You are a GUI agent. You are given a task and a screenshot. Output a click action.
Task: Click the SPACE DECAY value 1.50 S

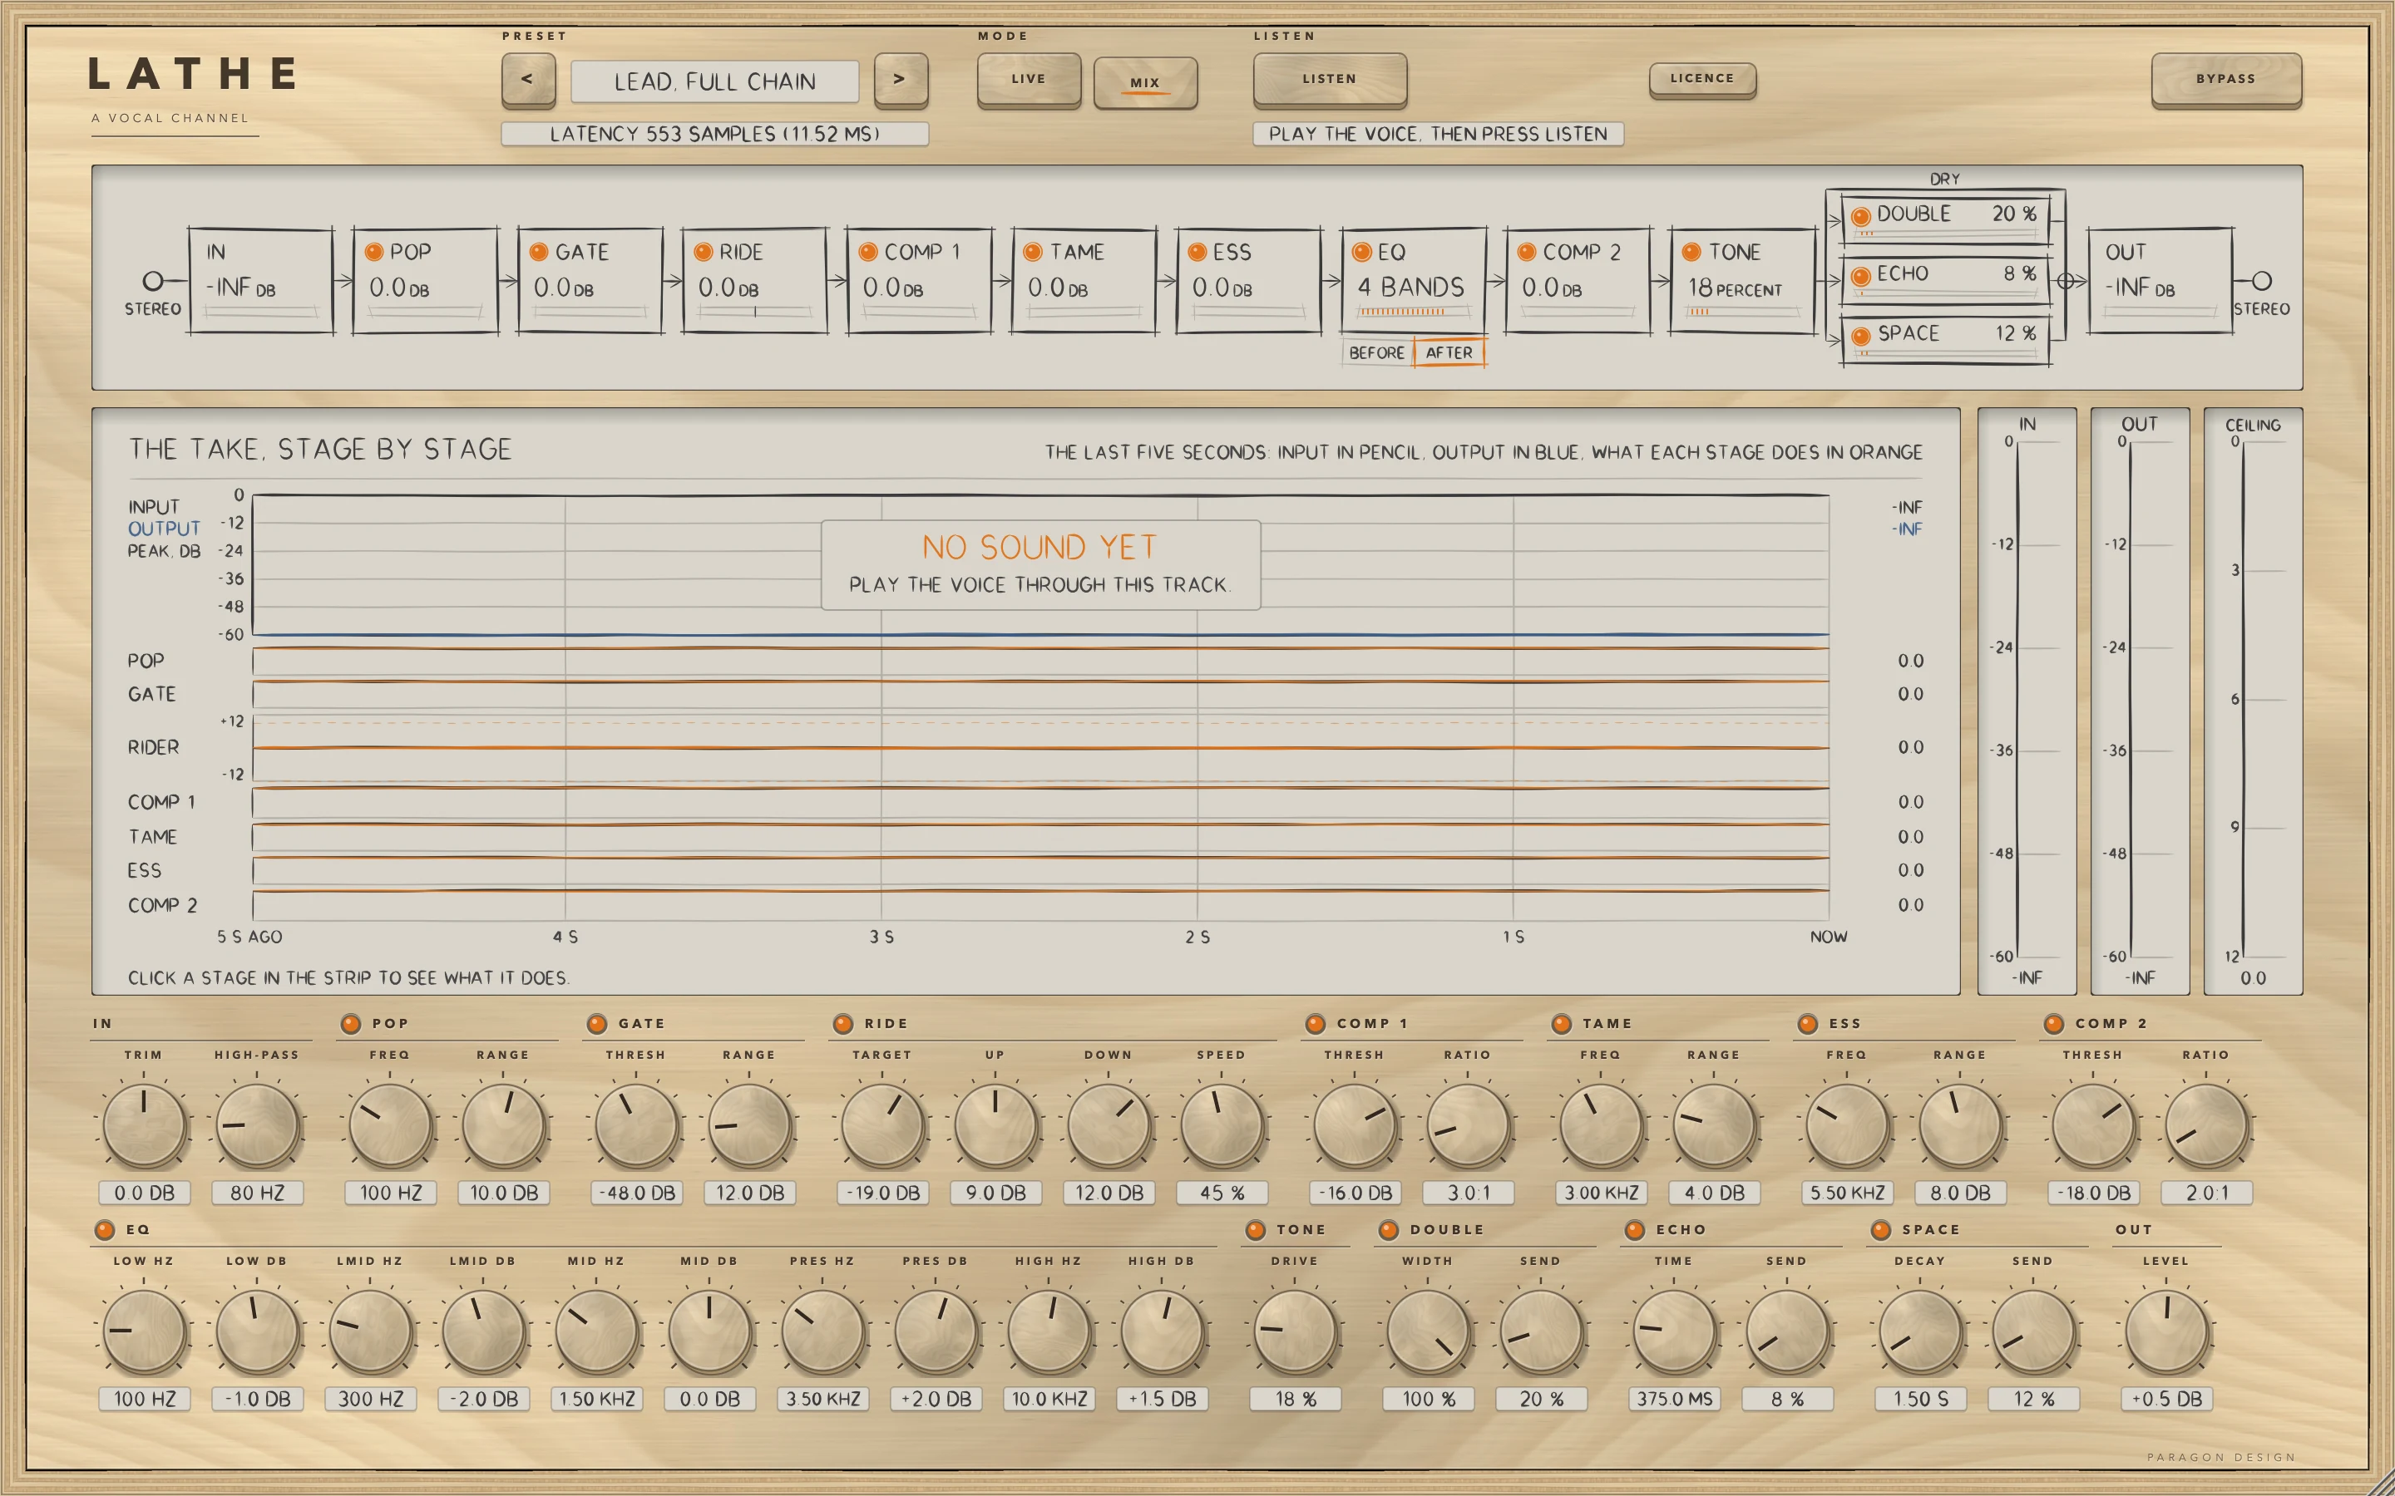pyautogui.click(x=1920, y=1399)
